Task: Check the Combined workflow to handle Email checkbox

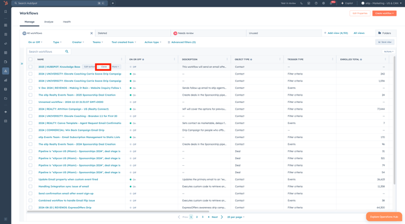Action: [x=30, y=200]
